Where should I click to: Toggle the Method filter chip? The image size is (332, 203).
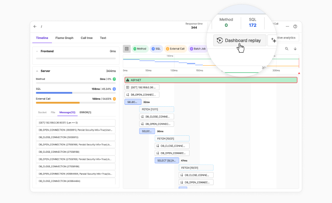point(140,48)
